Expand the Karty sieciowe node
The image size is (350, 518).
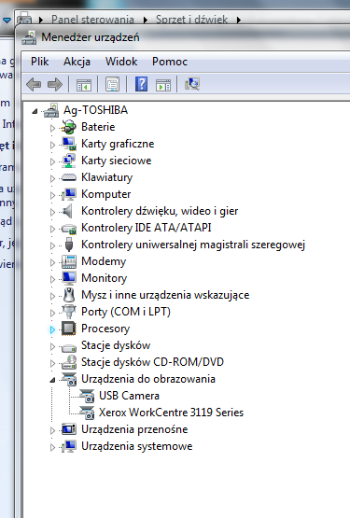coord(52,161)
